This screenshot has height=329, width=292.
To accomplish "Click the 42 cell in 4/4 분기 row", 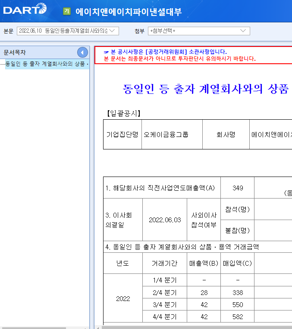I will click(204, 317).
